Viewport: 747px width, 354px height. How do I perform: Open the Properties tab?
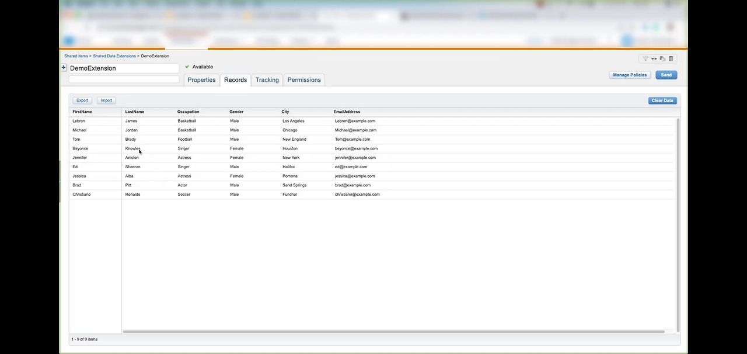click(201, 80)
